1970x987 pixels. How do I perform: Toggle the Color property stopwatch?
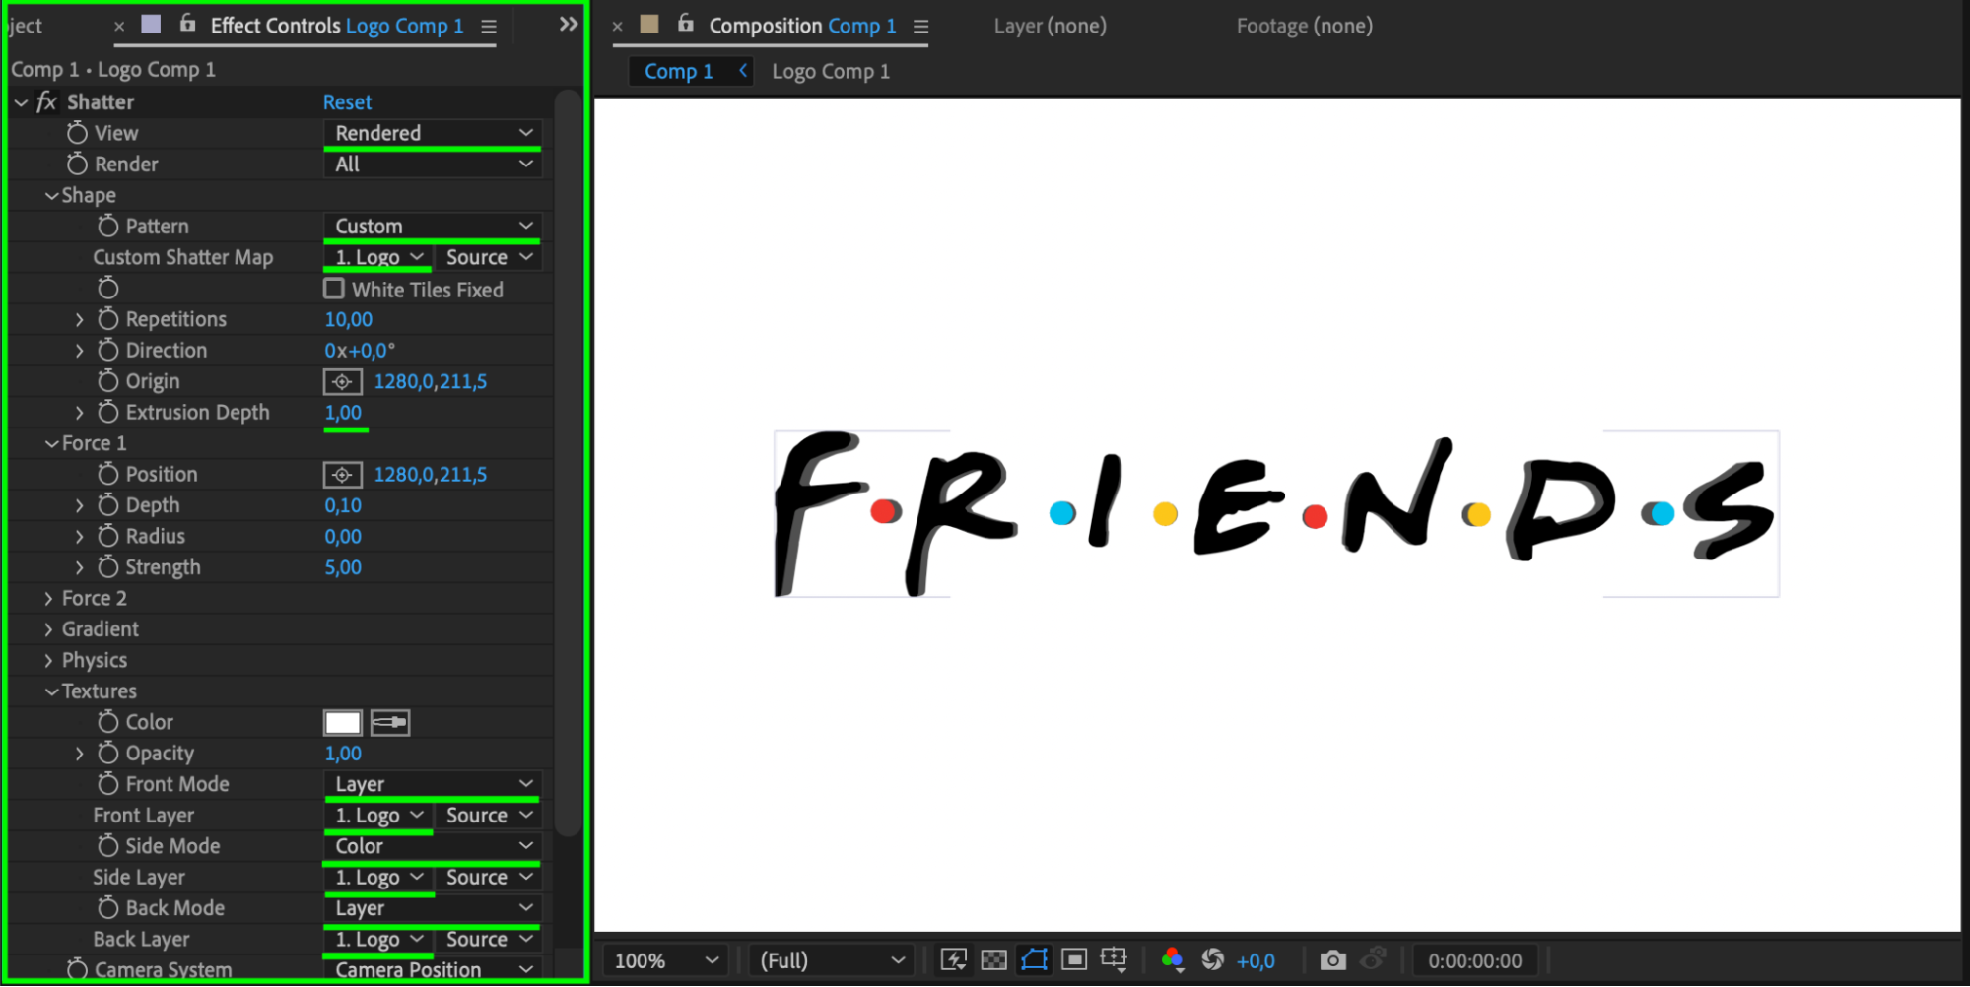(x=108, y=723)
